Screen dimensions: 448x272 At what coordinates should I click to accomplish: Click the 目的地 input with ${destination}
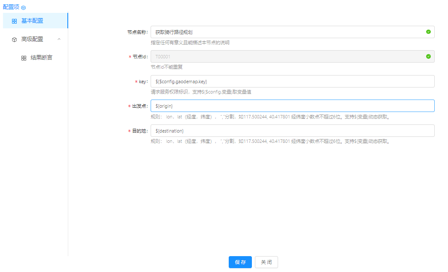pos(292,130)
